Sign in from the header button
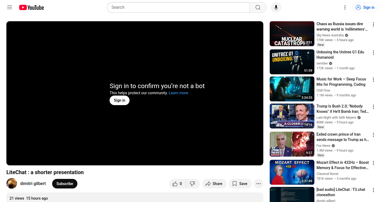 (x=365, y=7)
